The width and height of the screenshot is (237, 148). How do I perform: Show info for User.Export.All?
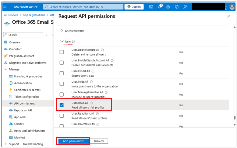click(93, 71)
